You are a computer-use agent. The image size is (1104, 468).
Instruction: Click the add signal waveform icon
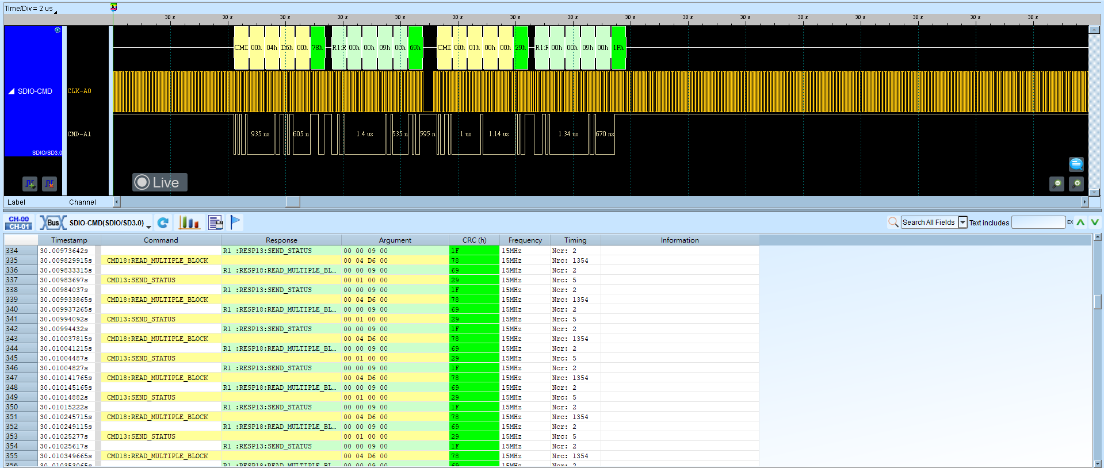pos(30,184)
